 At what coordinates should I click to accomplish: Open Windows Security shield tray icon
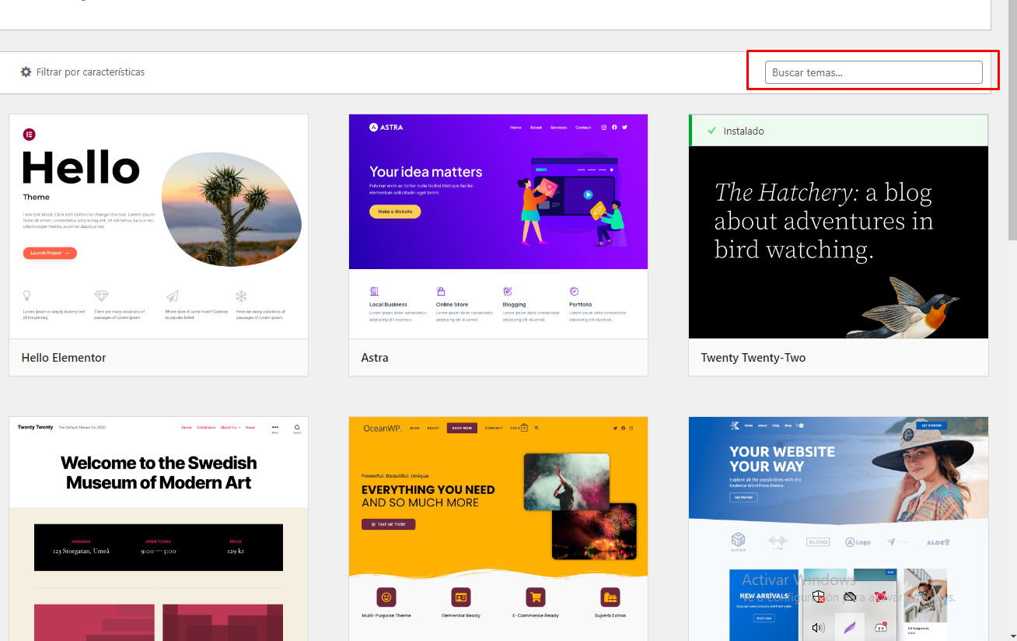[x=819, y=597]
